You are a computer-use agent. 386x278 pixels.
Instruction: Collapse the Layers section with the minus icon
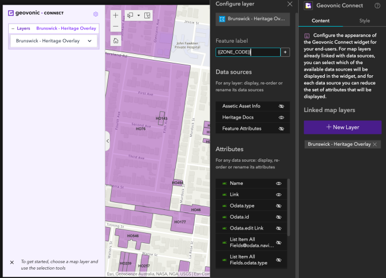(x=13, y=28)
